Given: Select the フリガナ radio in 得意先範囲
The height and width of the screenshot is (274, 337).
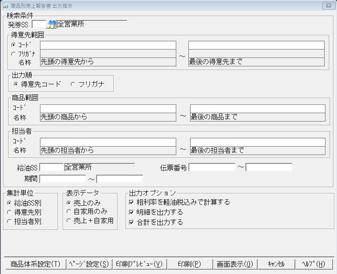Looking at the screenshot, I should [13, 54].
